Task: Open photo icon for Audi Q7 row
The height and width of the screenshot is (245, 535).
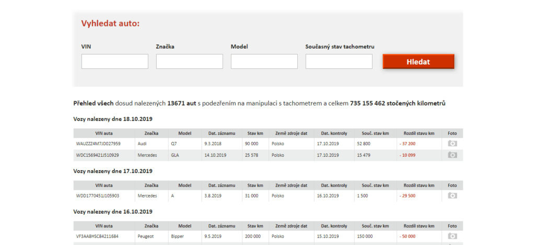Action: tap(452, 144)
